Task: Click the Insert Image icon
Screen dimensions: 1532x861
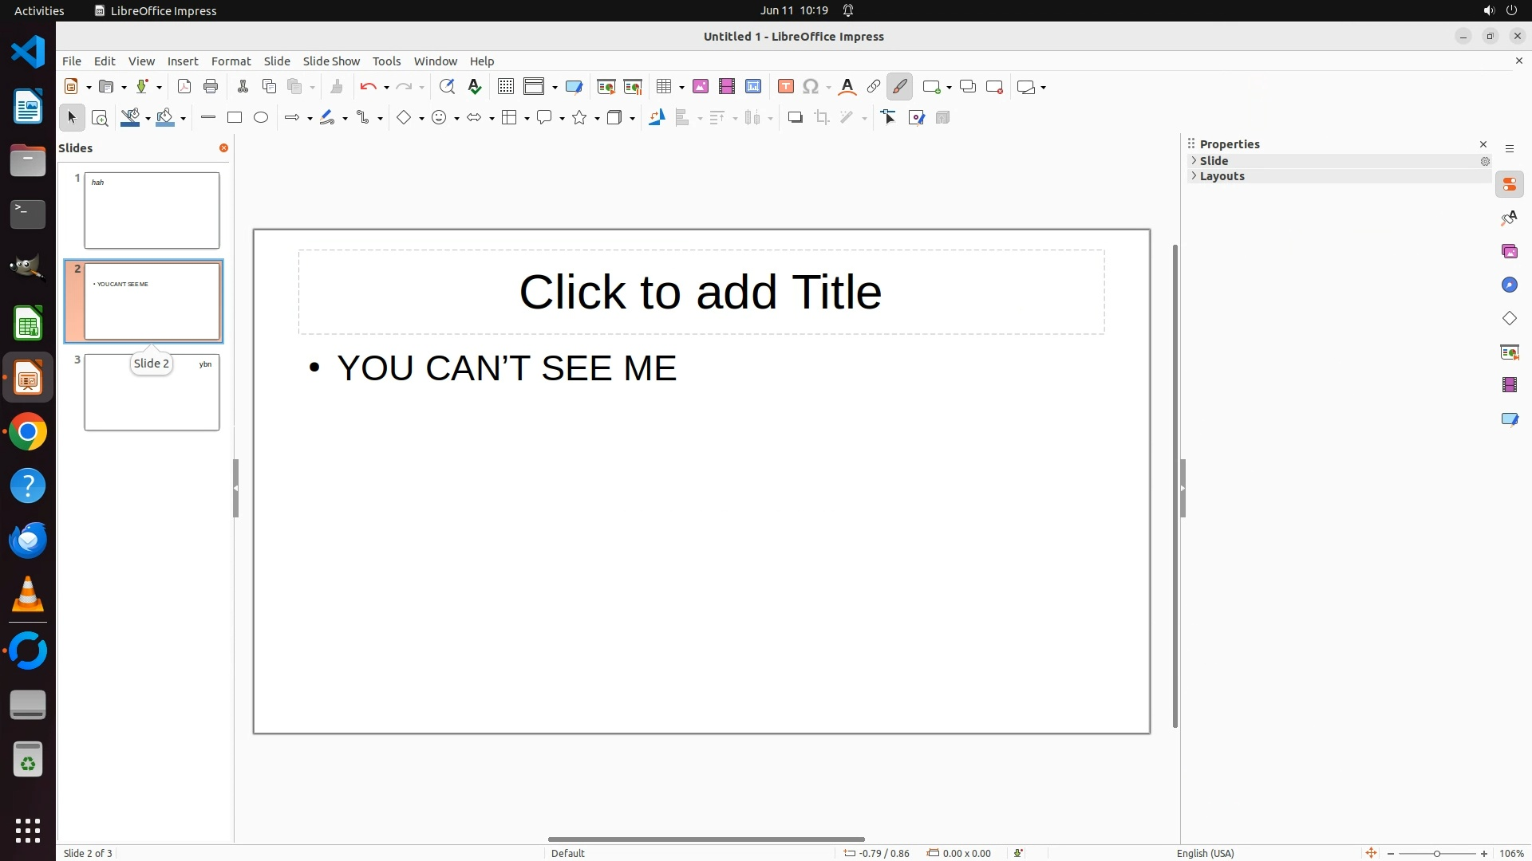Action: 701,87
